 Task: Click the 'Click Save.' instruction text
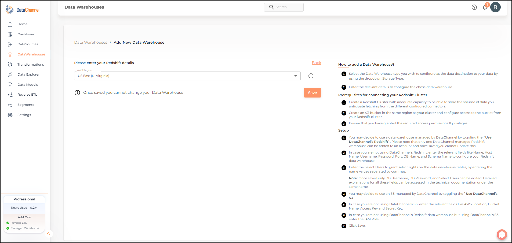(x=357, y=226)
